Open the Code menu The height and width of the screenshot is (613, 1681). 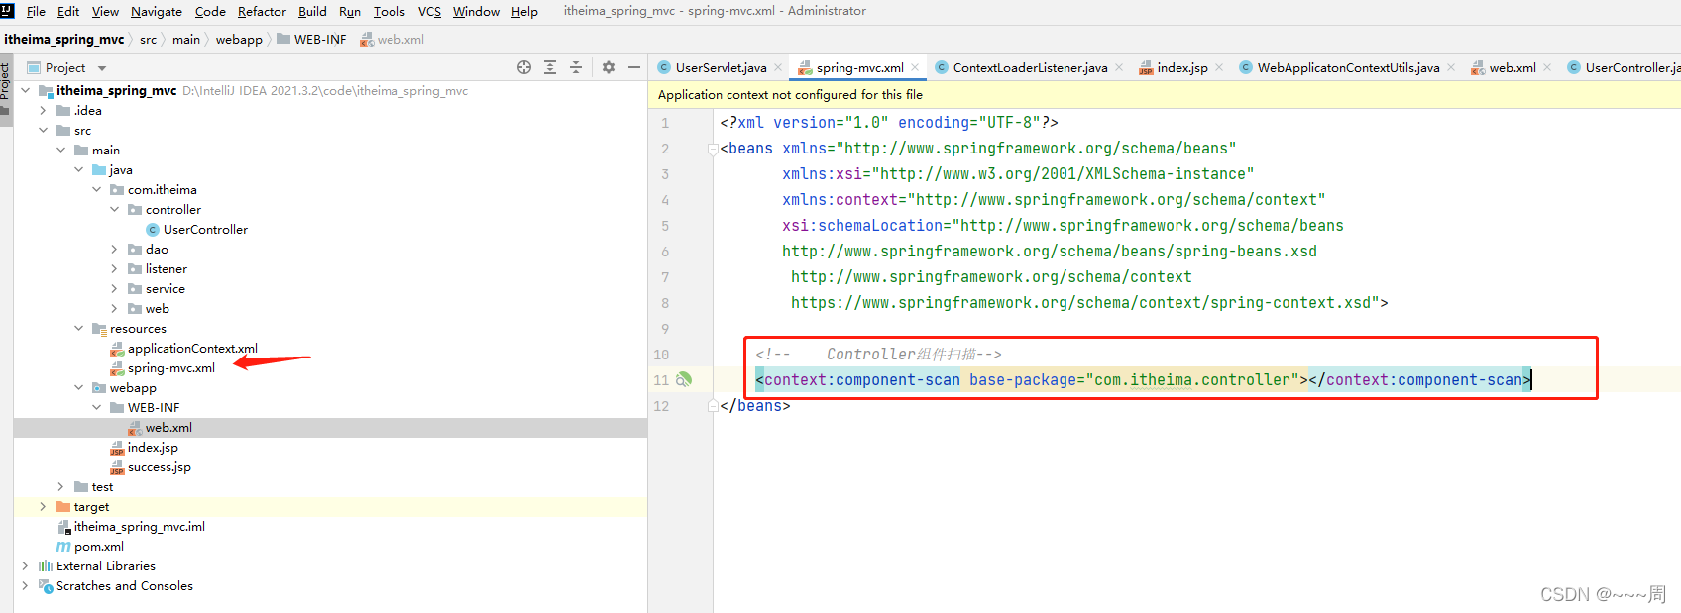tap(210, 11)
